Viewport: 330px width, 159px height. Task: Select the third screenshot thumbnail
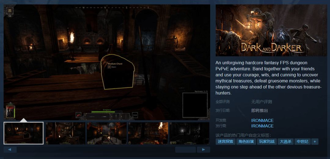[107, 133]
